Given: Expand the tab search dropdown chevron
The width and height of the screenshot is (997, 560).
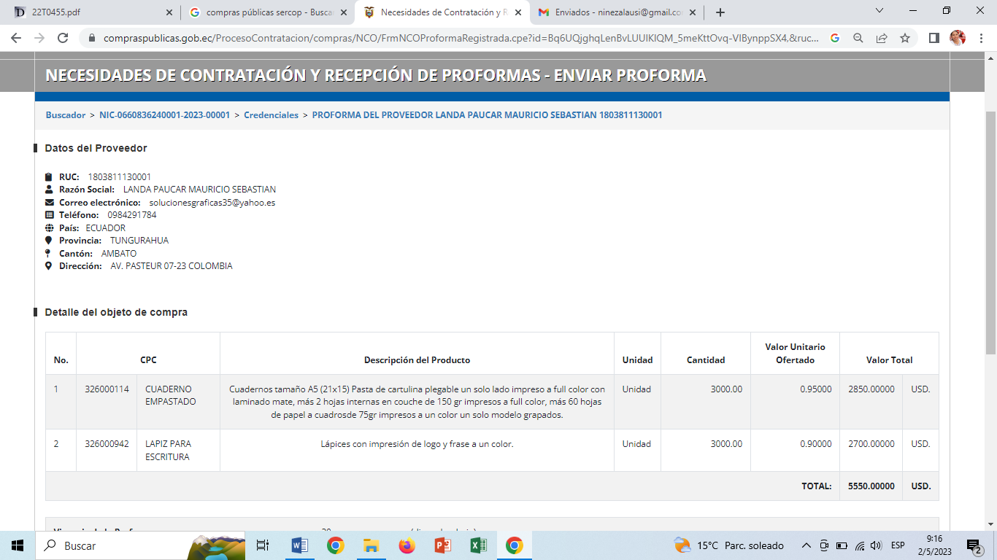Looking at the screenshot, I should pos(879,11).
